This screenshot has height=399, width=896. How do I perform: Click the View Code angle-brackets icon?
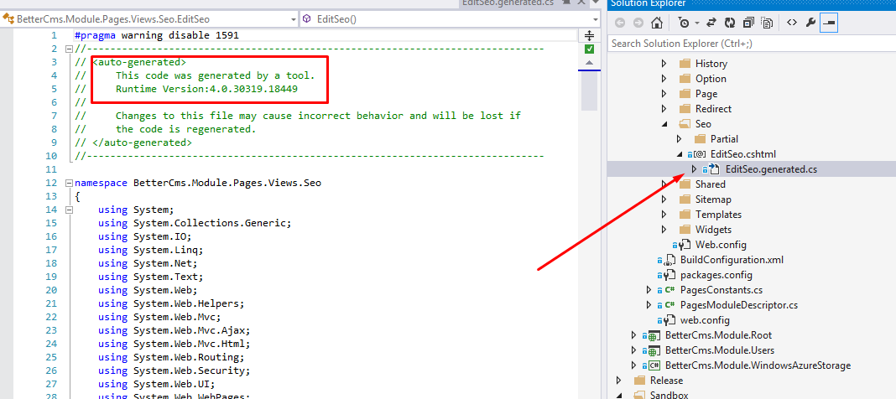point(791,23)
